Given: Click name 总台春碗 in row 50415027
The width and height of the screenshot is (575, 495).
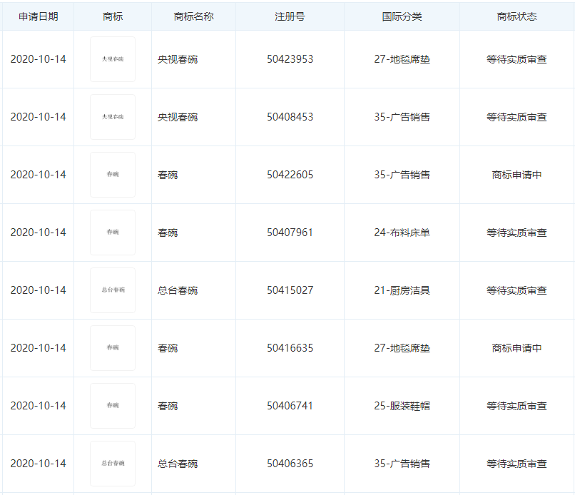Looking at the screenshot, I should click(178, 290).
